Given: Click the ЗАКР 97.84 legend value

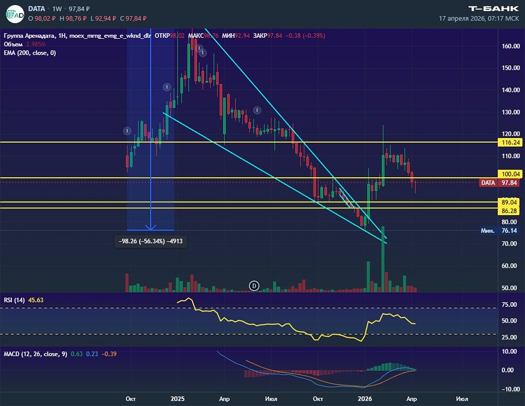Looking at the screenshot, I should click(268, 36).
